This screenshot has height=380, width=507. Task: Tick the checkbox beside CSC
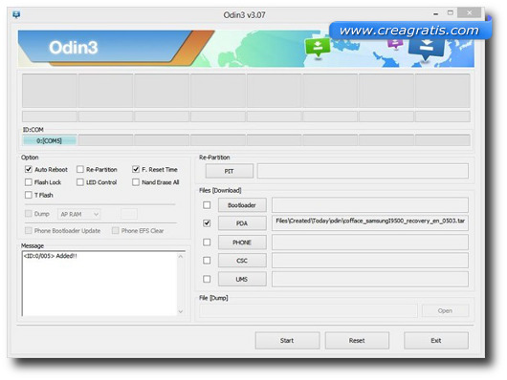click(207, 261)
